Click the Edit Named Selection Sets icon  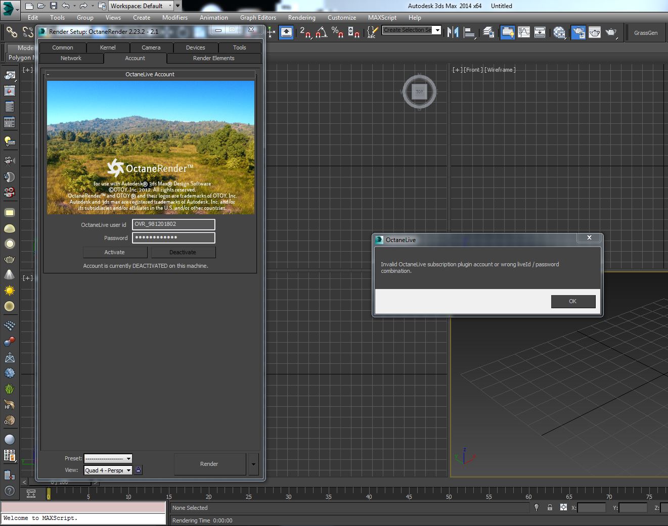[x=372, y=32]
